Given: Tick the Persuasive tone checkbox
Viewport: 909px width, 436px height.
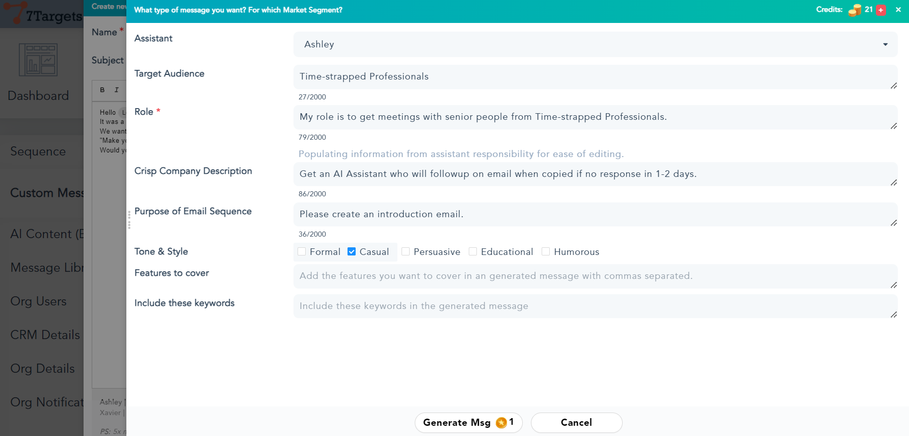Looking at the screenshot, I should 406,252.
